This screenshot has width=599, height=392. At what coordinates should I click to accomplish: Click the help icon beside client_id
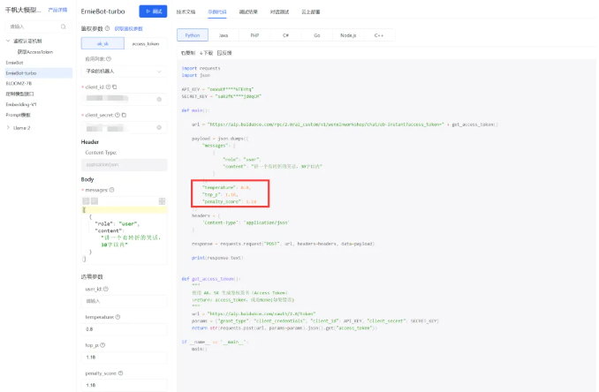[x=108, y=87]
